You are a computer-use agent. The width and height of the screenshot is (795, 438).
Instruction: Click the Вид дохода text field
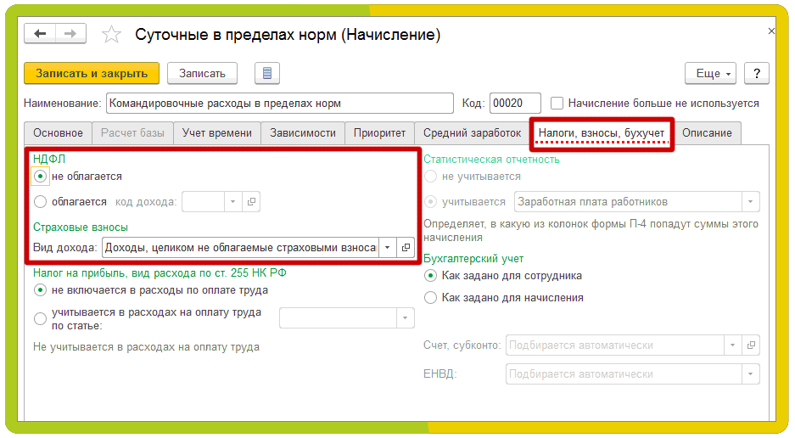240,247
